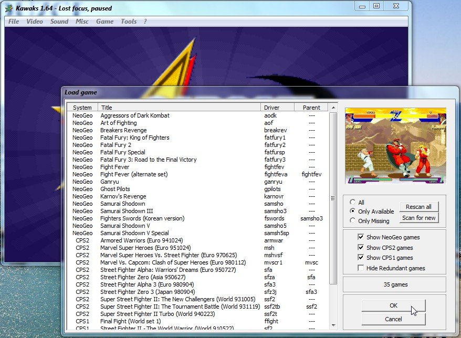
Task: Open the ? help menu
Action: pos(145,22)
